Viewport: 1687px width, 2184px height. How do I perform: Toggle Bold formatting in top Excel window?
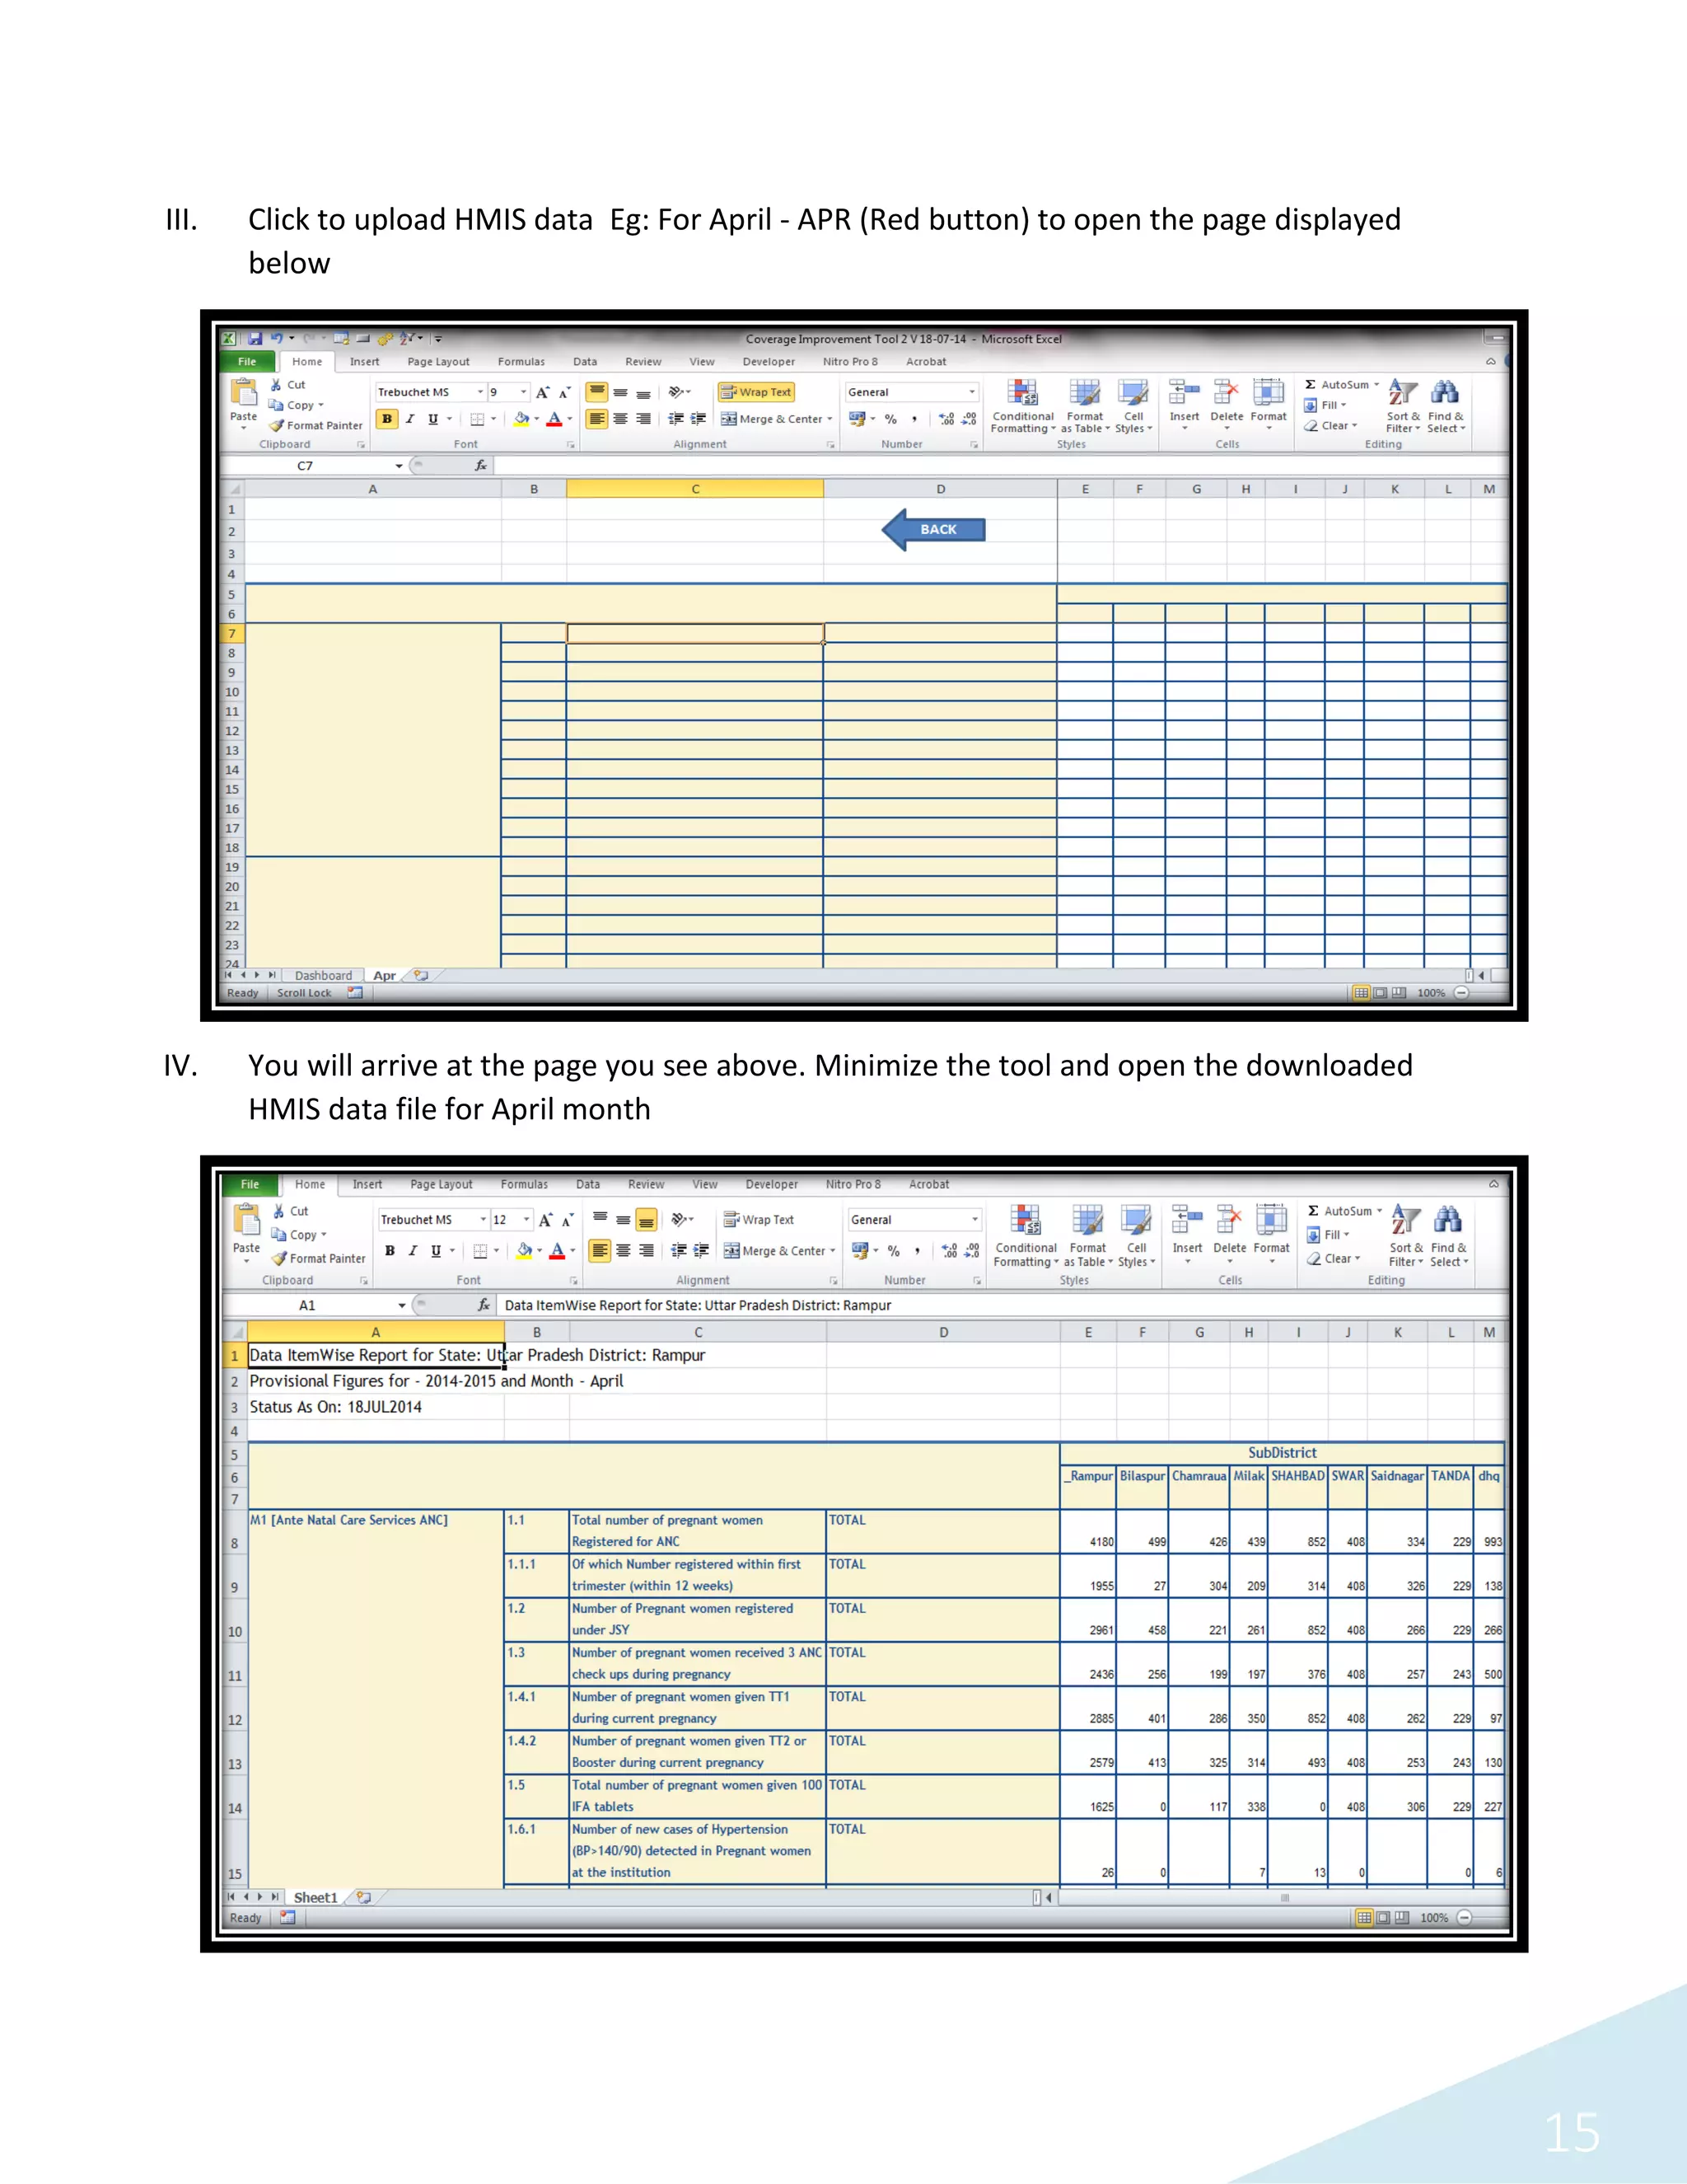387,419
